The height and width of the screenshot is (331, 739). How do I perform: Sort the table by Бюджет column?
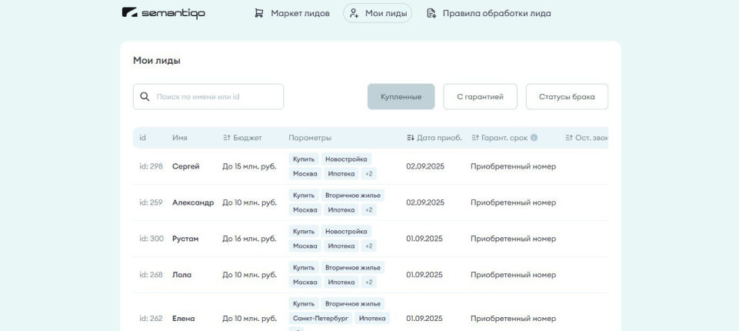tap(242, 138)
